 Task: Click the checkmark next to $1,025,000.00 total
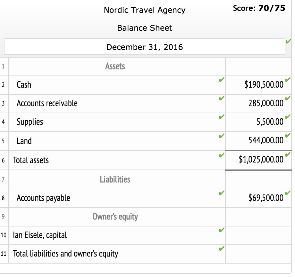coord(288,154)
